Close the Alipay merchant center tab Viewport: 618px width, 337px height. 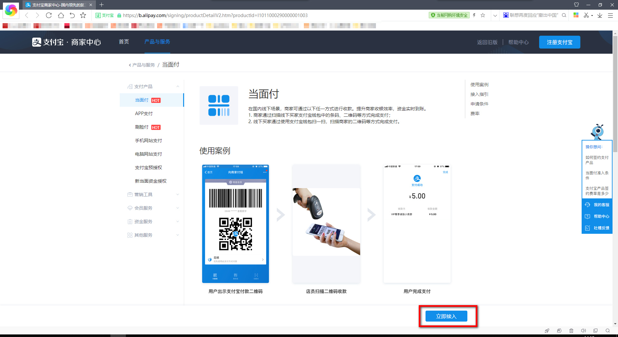(91, 5)
